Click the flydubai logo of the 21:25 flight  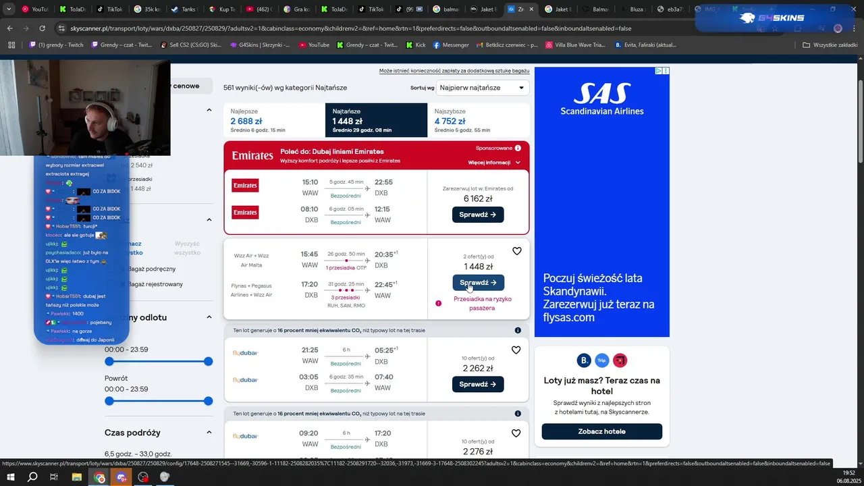tap(245, 353)
